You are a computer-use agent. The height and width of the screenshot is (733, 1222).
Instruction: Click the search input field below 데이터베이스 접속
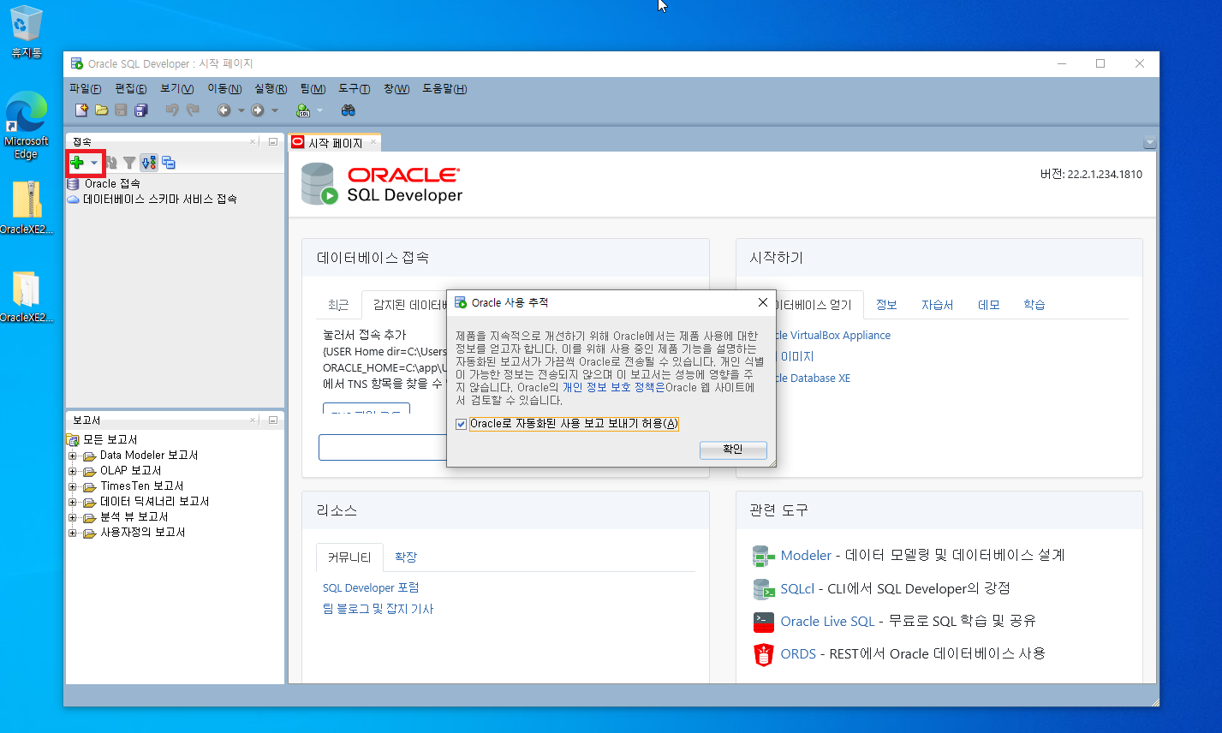click(383, 447)
